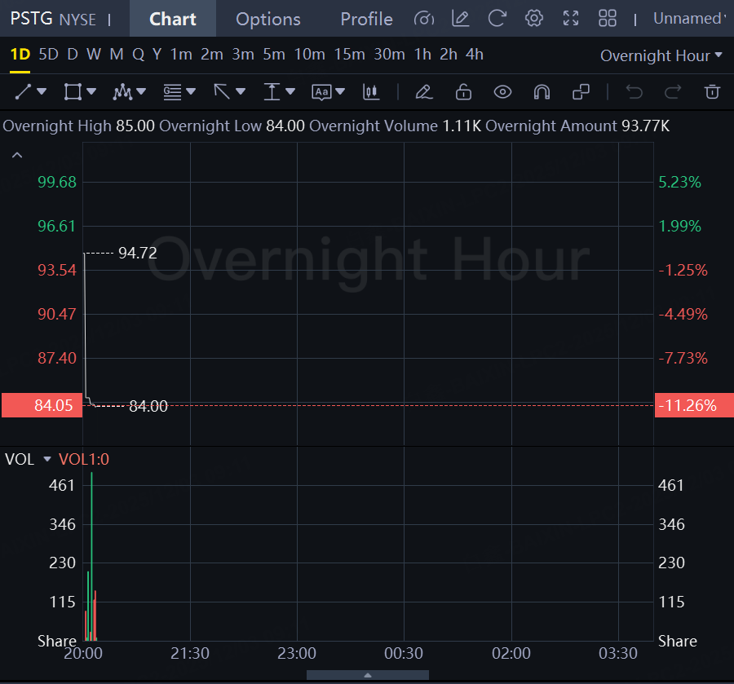Open the candlestick chart type icon

tap(371, 91)
